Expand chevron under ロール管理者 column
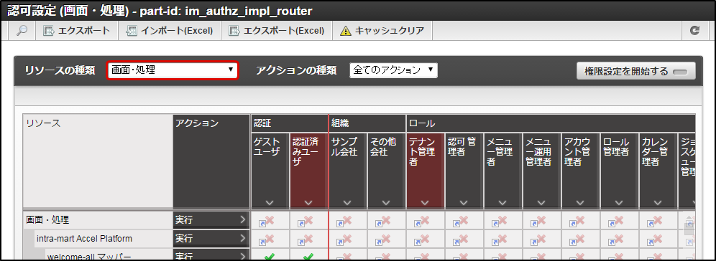 (x=619, y=203)
